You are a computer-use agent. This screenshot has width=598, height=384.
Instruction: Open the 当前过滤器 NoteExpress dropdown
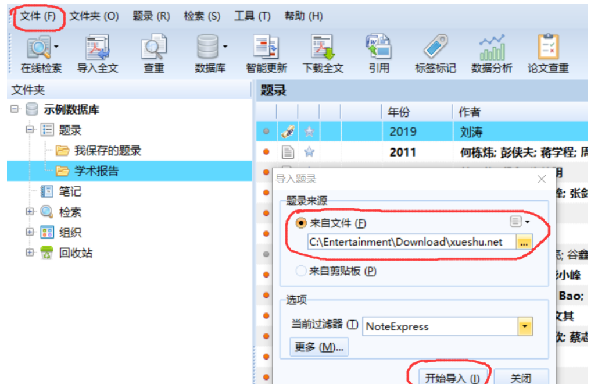point(525,326)
